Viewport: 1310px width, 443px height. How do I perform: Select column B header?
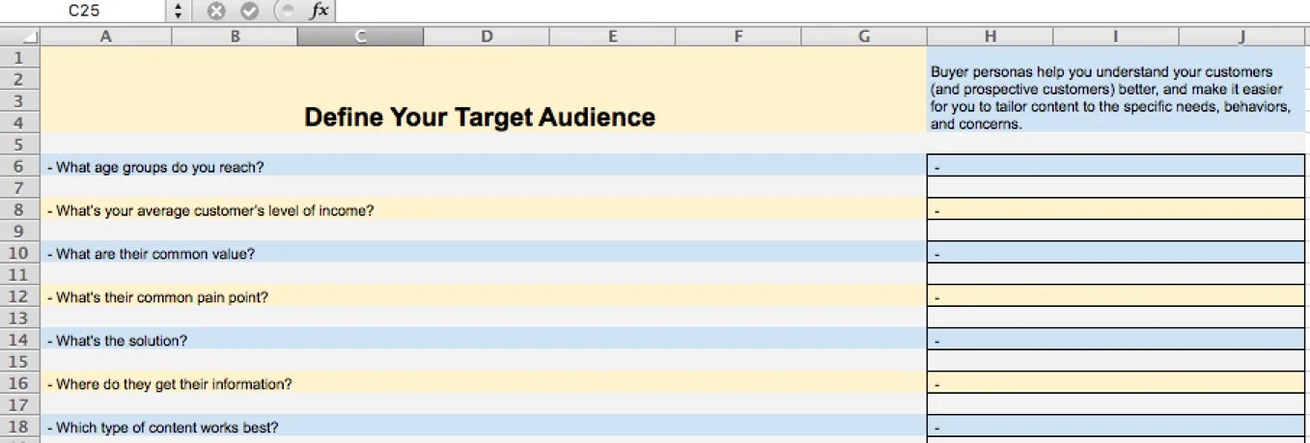point(235,37)
